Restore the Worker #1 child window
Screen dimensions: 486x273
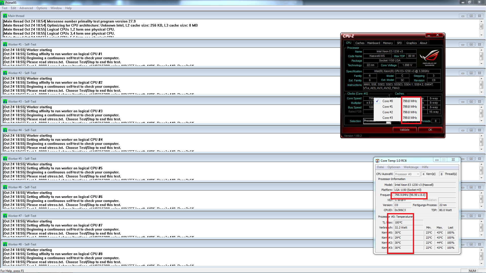(x=471, y=44)
